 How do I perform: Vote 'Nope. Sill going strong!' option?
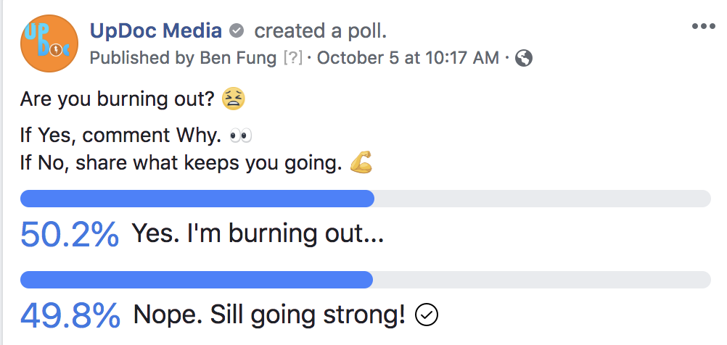click(269, 315)
